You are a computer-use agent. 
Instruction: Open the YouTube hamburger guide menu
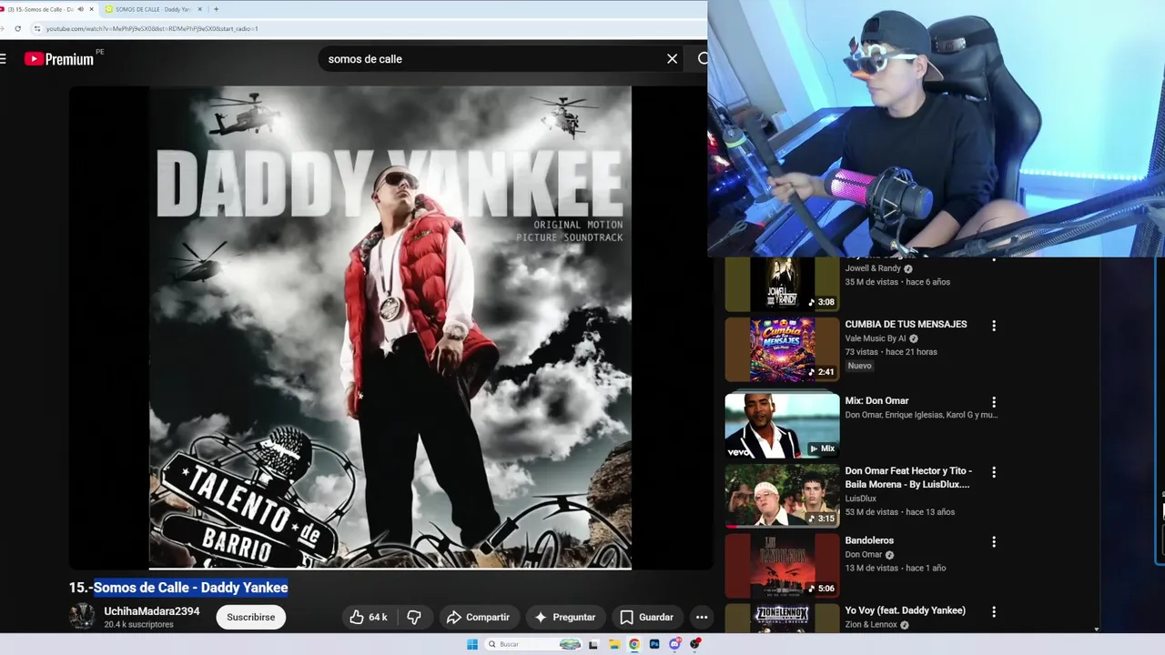(x=4, y=59)
